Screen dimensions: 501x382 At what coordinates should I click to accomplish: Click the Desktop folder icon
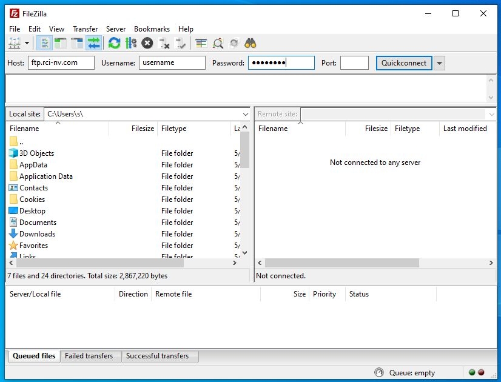point(13,210)
